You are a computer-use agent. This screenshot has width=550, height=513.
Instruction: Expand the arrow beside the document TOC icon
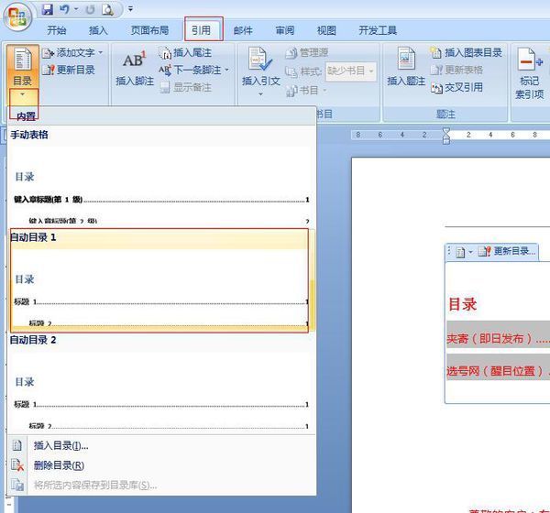coord(470,252)
